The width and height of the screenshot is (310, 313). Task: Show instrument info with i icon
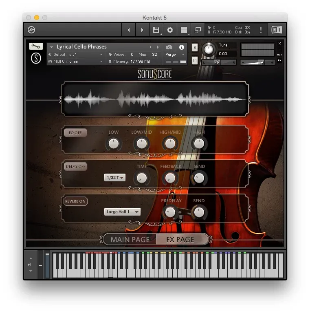(x=182, y=47)
